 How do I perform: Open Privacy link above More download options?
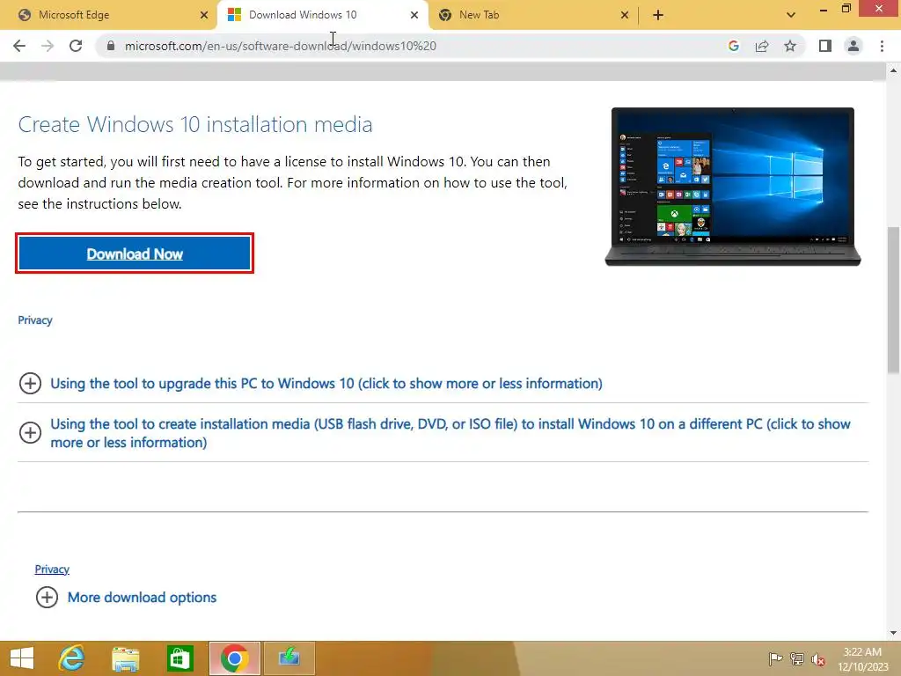coord(52,569)
